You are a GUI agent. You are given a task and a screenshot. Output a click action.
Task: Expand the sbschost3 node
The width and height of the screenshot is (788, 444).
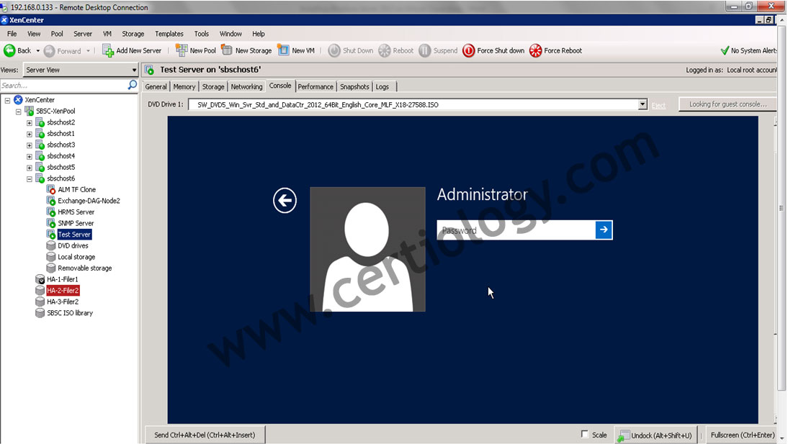click(29, 145)
